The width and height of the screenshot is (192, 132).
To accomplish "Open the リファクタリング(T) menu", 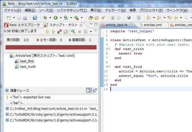I will pos(72,10).
